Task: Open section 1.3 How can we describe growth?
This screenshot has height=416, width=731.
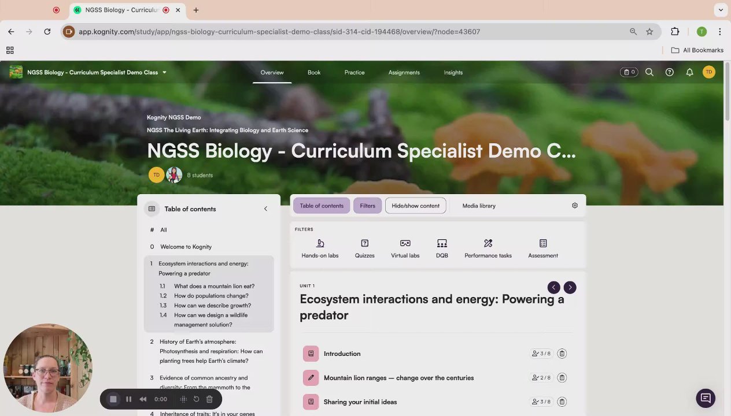Action: point(212,306)
